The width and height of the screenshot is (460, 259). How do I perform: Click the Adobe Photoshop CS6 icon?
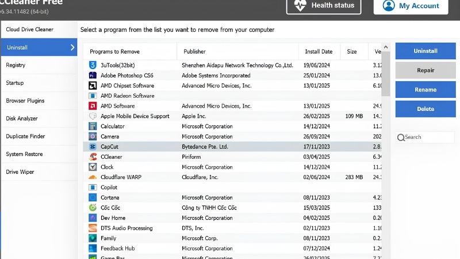pos(93,75)
